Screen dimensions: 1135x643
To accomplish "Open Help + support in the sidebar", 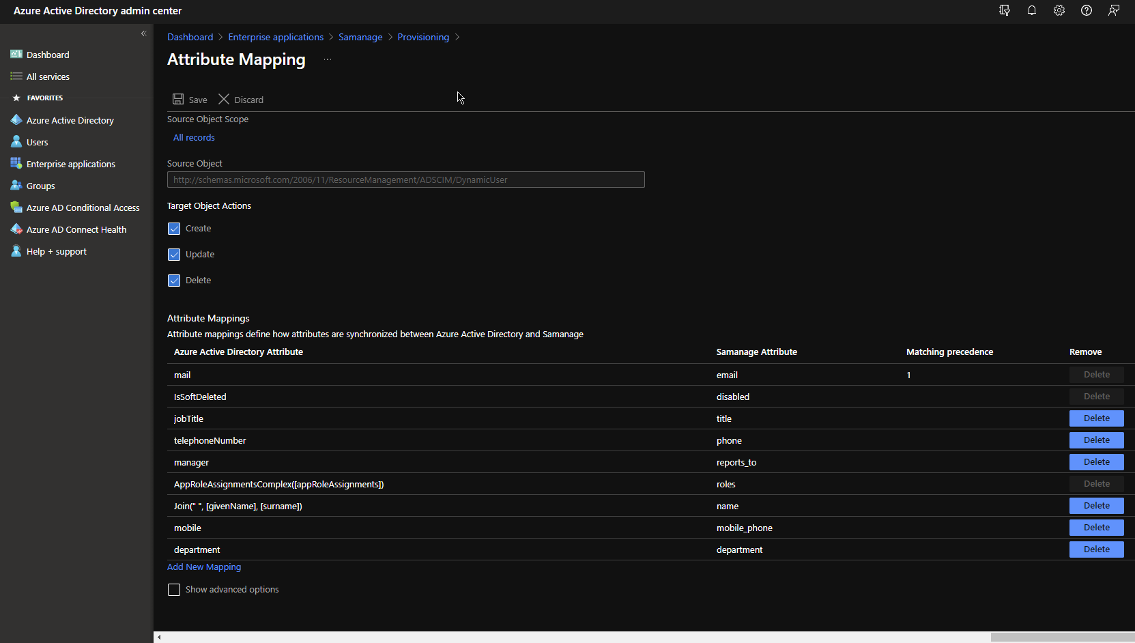I will pyautogui.click(x=57, y=251).
